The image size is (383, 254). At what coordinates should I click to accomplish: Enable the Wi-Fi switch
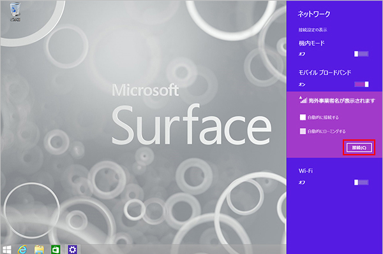(361, 183)
